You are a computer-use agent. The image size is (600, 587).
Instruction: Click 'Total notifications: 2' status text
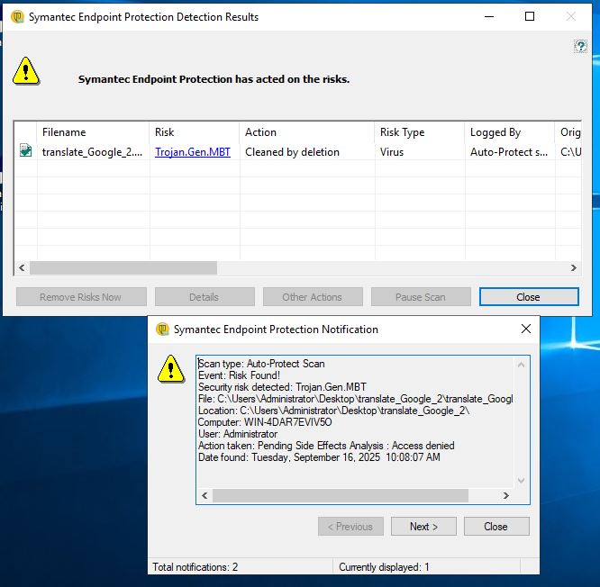[x=195, y=567]
